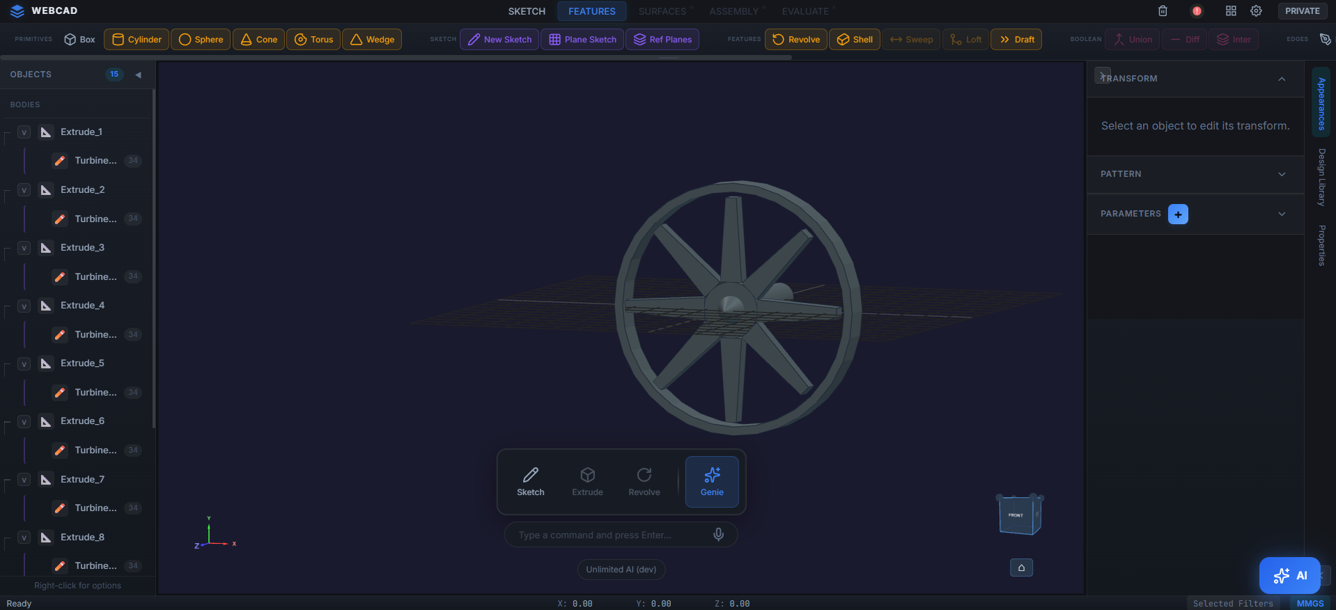Click the trash delete icon
1336x610 pixels.
[1163, 11]
